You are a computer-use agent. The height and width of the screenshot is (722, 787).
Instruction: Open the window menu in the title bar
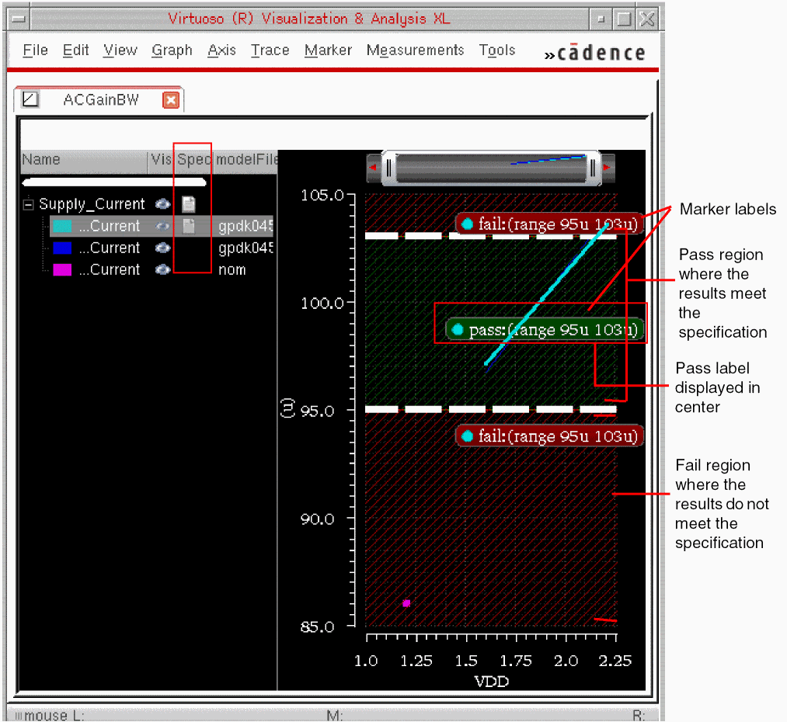pos(20,19)
